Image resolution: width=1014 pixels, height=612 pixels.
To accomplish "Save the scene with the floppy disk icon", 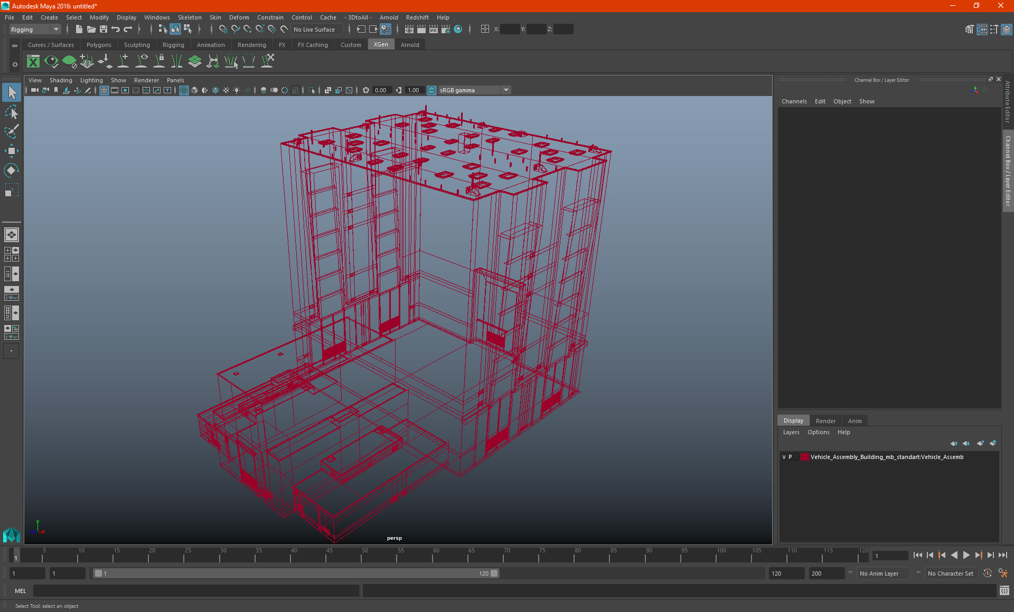I will coord(104,30).
